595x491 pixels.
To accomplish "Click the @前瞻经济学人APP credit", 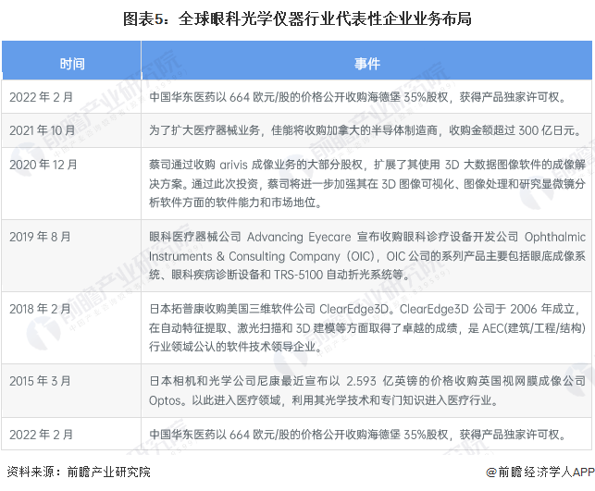I will click(540, 472).
